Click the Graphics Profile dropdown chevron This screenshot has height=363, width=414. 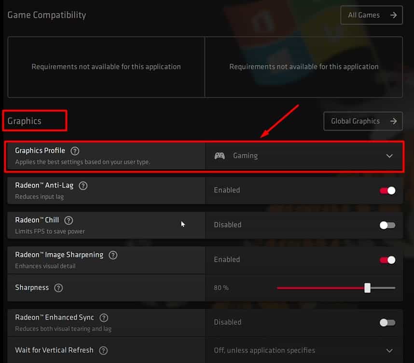click(x=389, y=156)
